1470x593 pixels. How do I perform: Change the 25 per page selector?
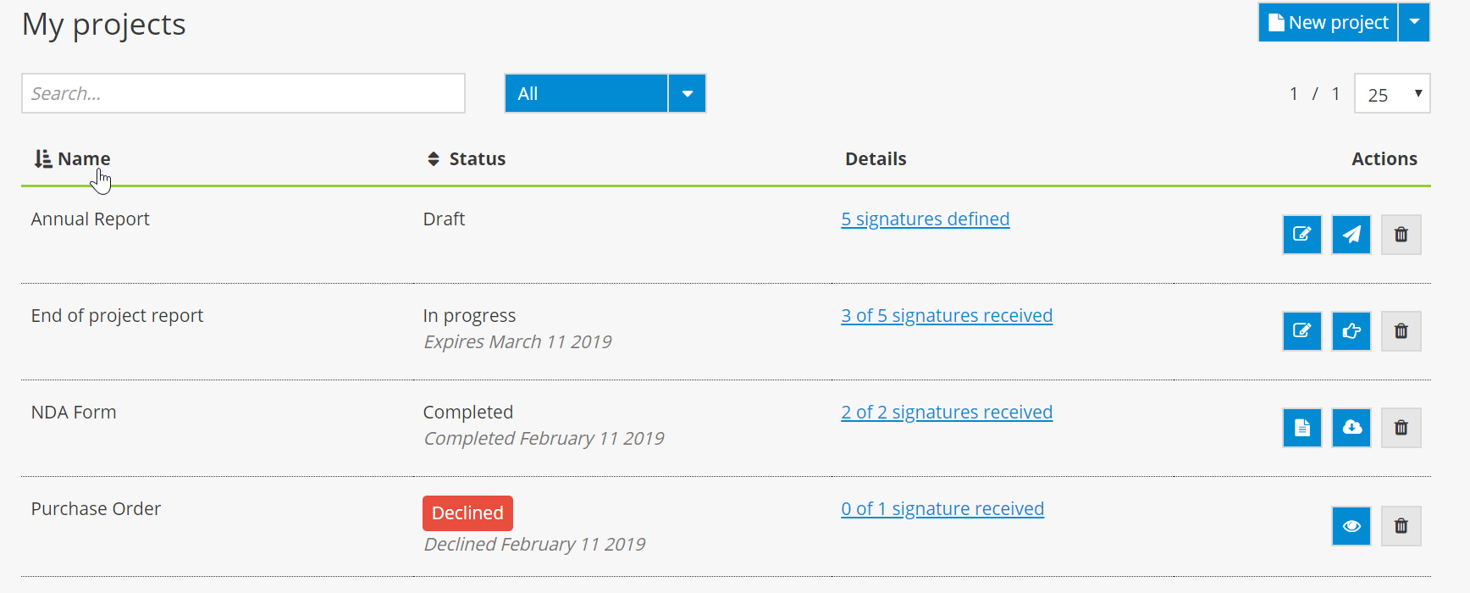pyautogui.click(x=1391, y=94)
